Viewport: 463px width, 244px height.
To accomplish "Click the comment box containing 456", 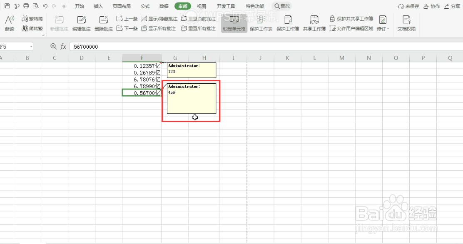I will pos(192,98).
